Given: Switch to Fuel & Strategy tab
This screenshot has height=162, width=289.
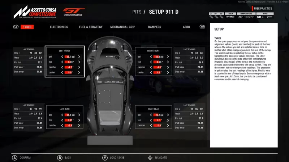Looking at the screenshot, I should tap(91, 27).
